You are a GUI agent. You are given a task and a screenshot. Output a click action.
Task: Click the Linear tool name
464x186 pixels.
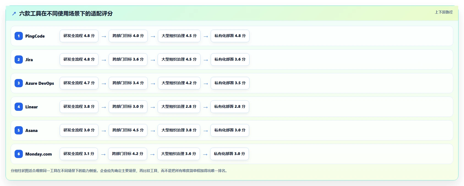click(32, 107)
